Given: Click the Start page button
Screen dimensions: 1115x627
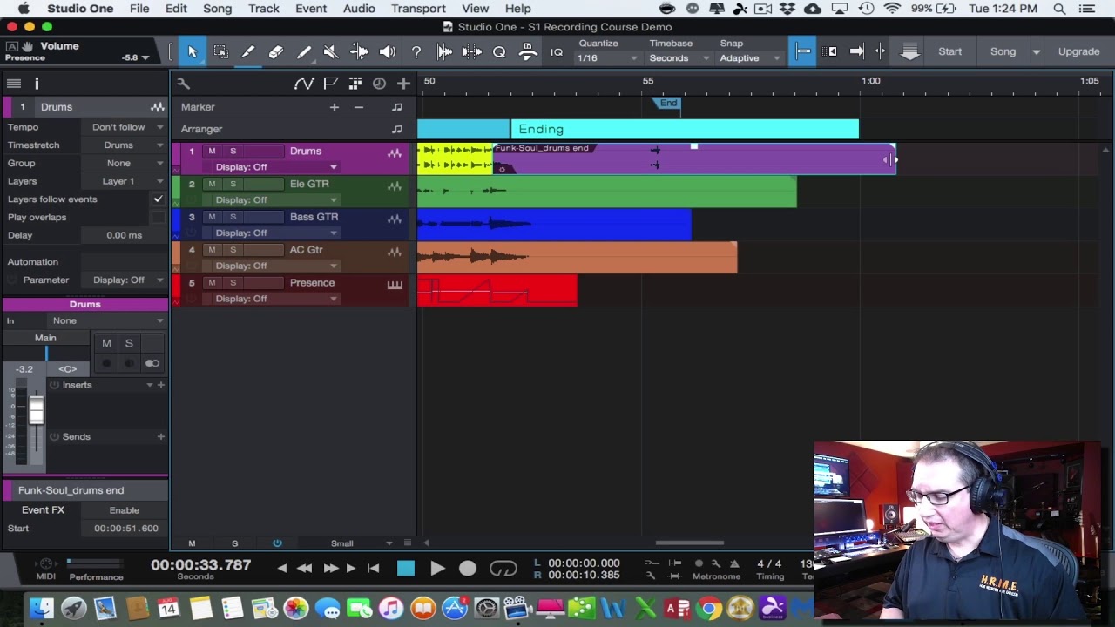Looking at the screenshot, I should pyautogui.click(x=950, y=51).
